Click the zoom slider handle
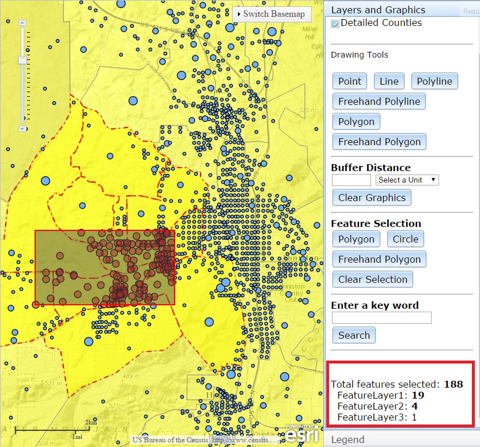The image size is (480, 447). pyautogui.click(x=22, y=60)
